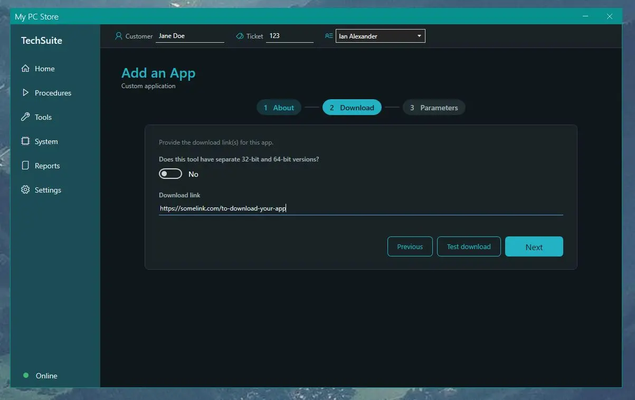635x400 pixels.
Task: Click the Settings gear icon
Action: coord(25,190)
